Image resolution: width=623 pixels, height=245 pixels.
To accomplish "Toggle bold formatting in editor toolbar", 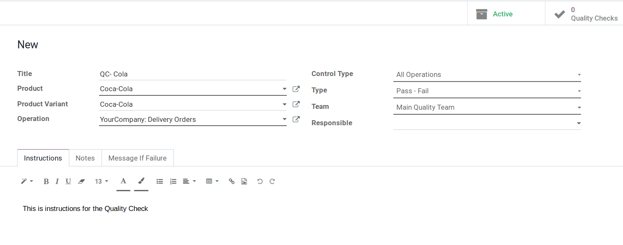I will 46,182.
